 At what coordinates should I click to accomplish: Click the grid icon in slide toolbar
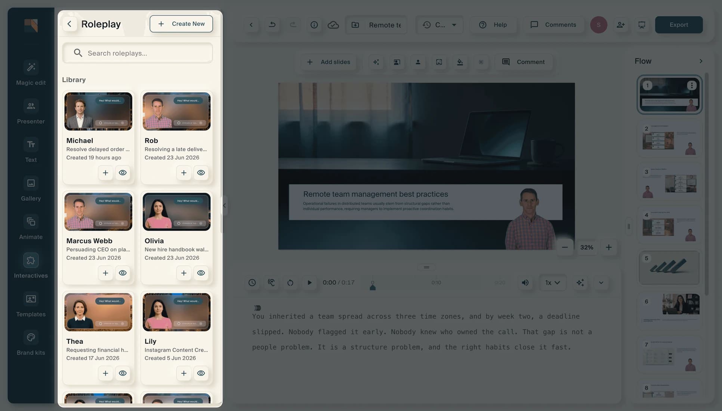[x=481, y=62]
